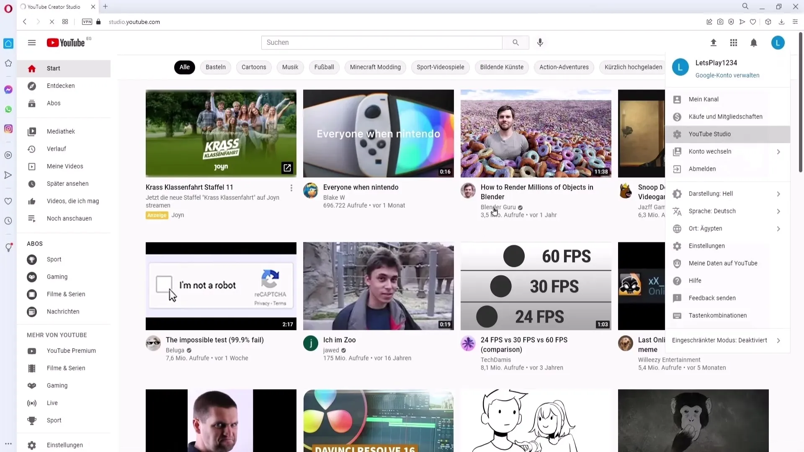Image resolution: width=804 pixels, height=452 pixels.
Task: Select the Kürzlich hochgeladen tab
Action: click(x=634, y=67)
